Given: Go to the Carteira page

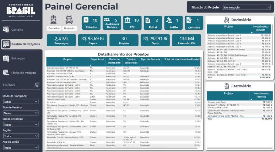Looking at the screenshot, I should pyautogui.click(x=17, y=30).
